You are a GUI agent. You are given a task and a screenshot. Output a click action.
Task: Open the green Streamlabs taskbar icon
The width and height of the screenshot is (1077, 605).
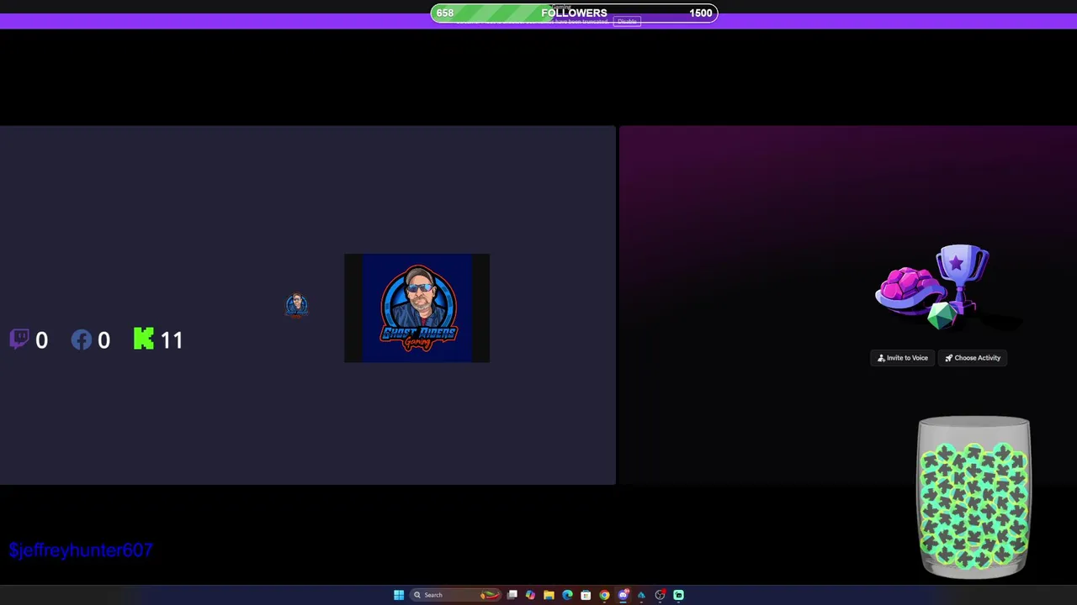(679, 595)
